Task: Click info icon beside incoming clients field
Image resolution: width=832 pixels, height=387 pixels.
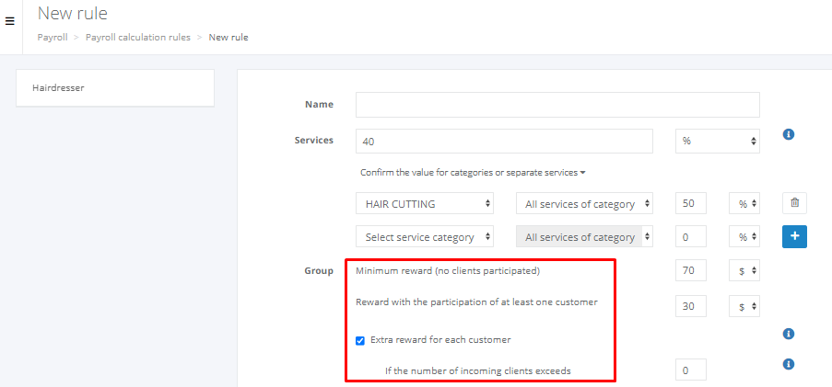Action: pyautogui.click(x=788, y=364)
